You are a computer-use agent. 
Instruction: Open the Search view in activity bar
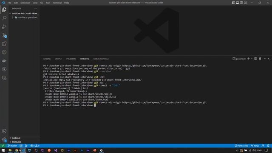click(x=4, y=18)
